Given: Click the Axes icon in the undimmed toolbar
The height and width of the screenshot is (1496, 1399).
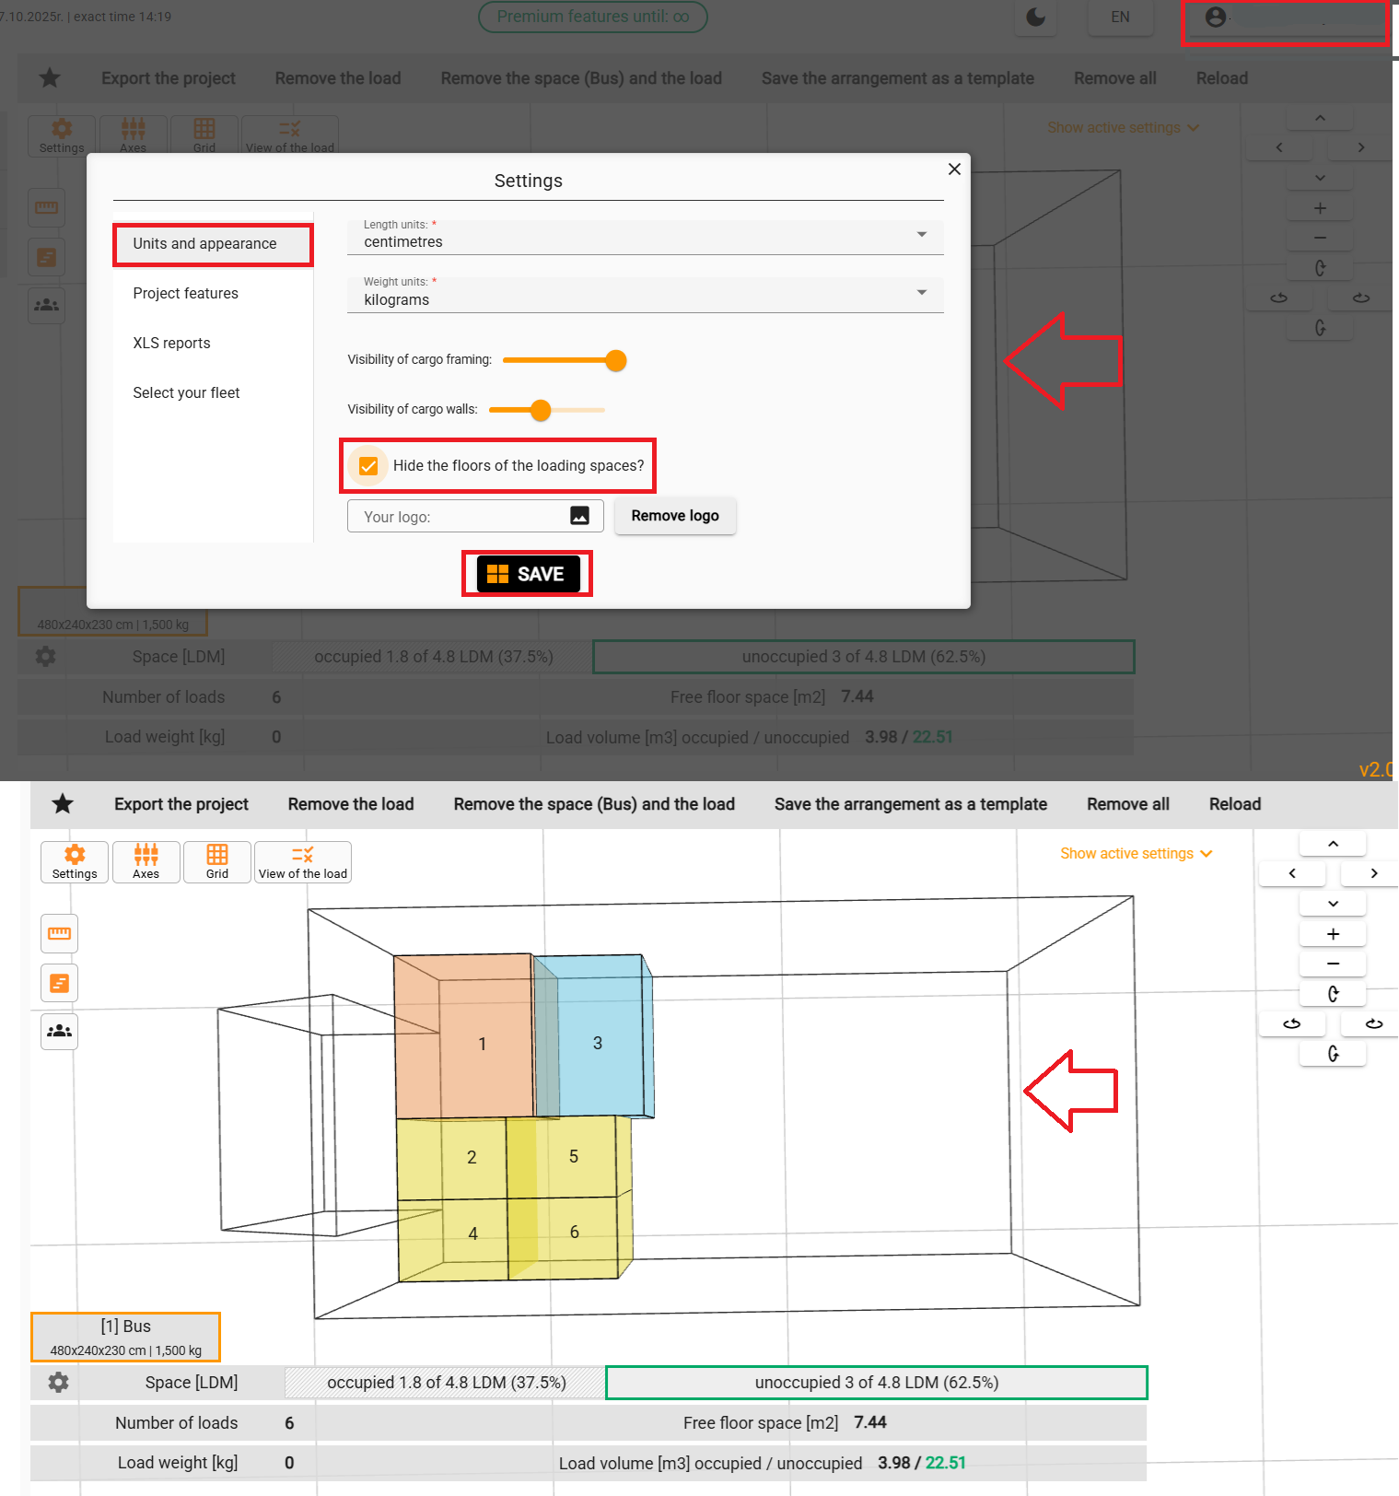Looking at the screenshot, I should coord(146,862).
